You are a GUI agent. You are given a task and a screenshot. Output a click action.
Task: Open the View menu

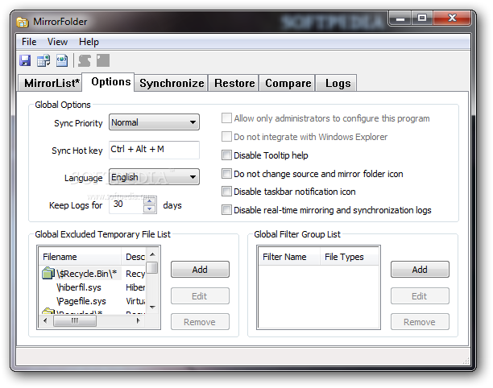pos(57,42)
